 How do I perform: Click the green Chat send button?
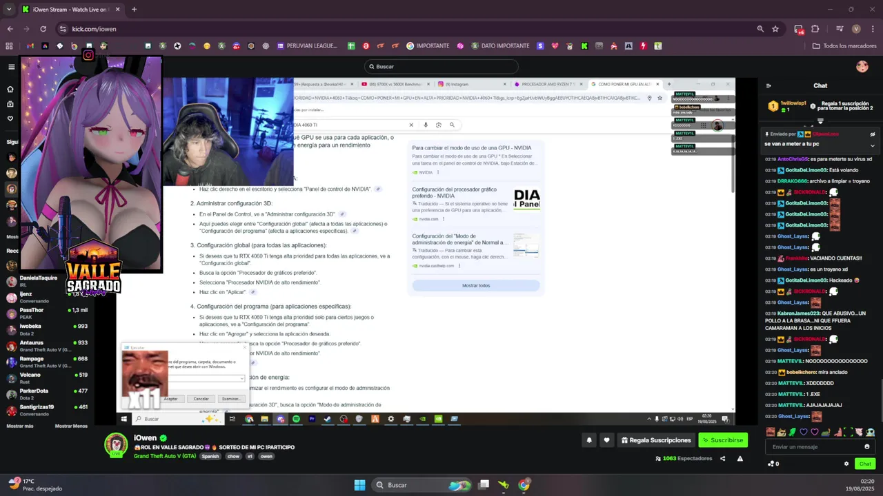pyautogui.click(x=864, y=464)
